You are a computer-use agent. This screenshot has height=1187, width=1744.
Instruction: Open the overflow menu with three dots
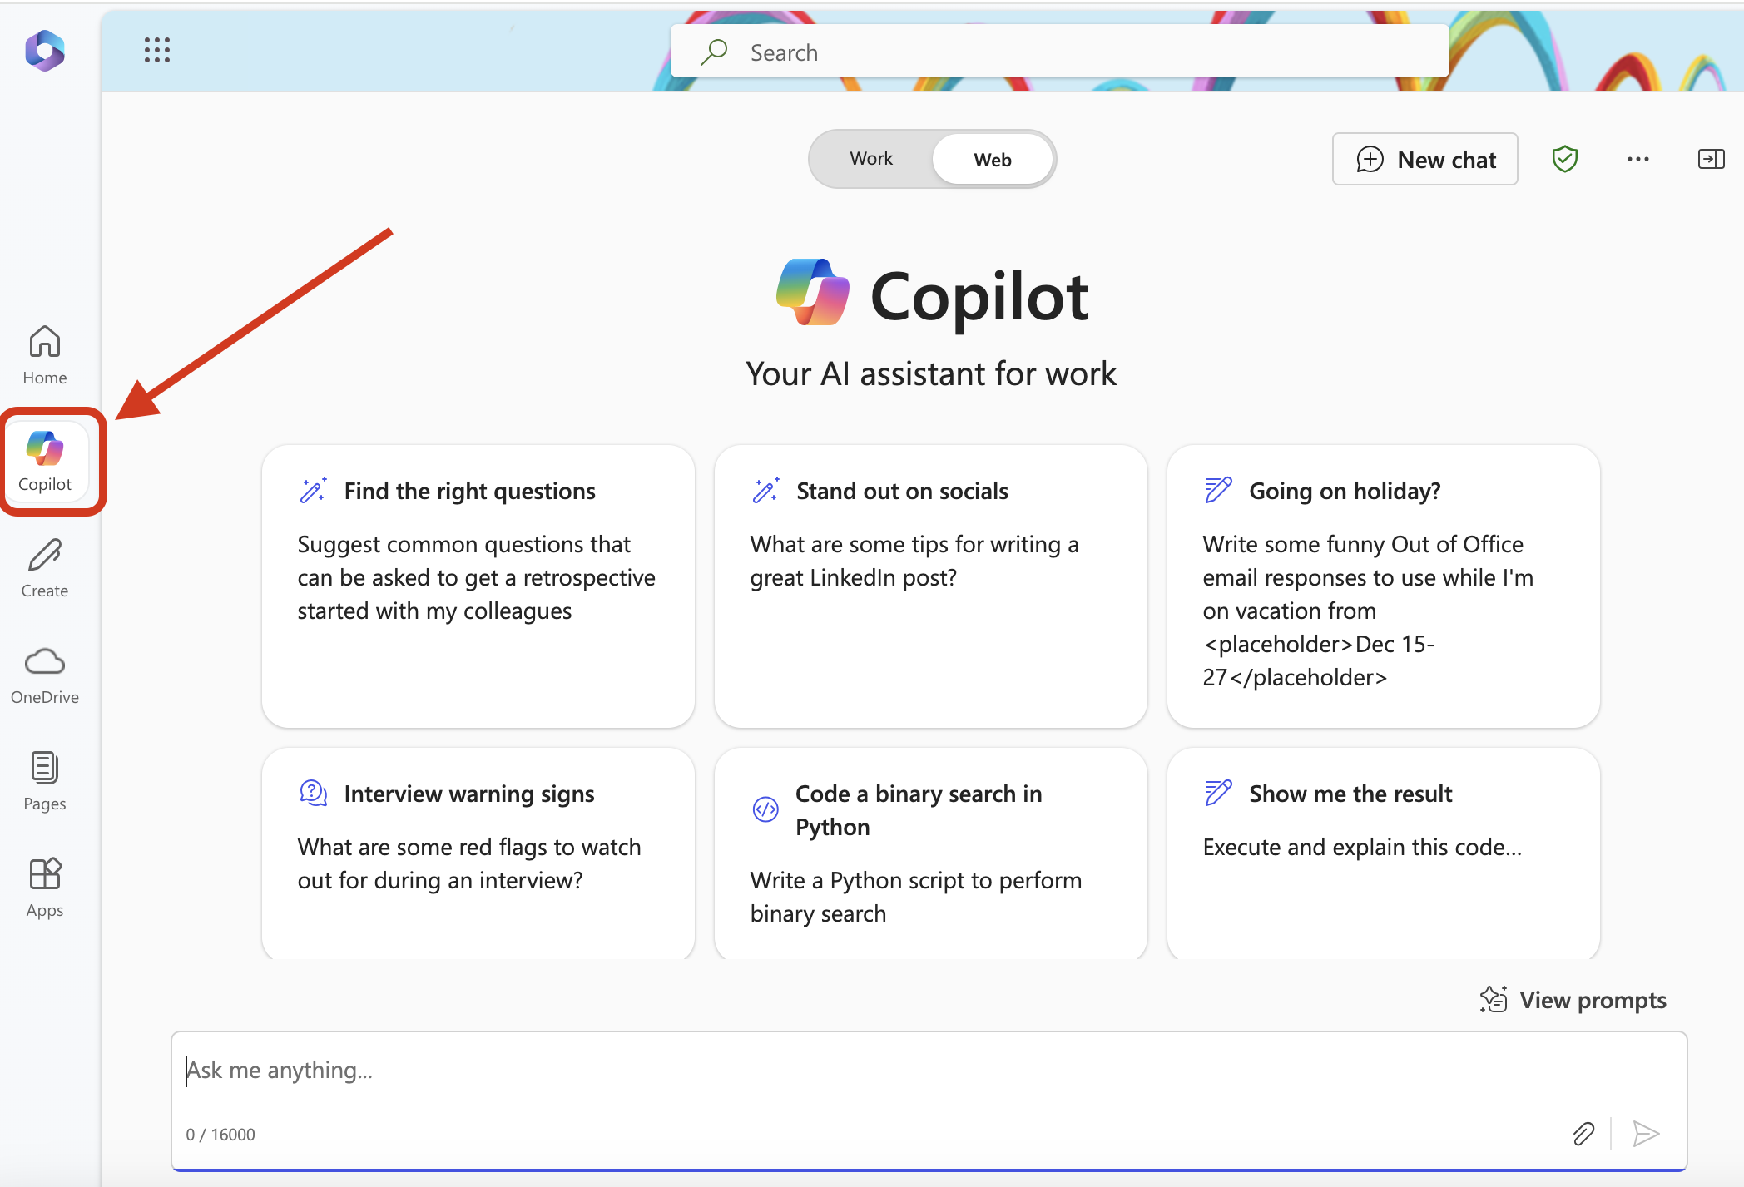pyautogui.click(x=1638, y=159)
